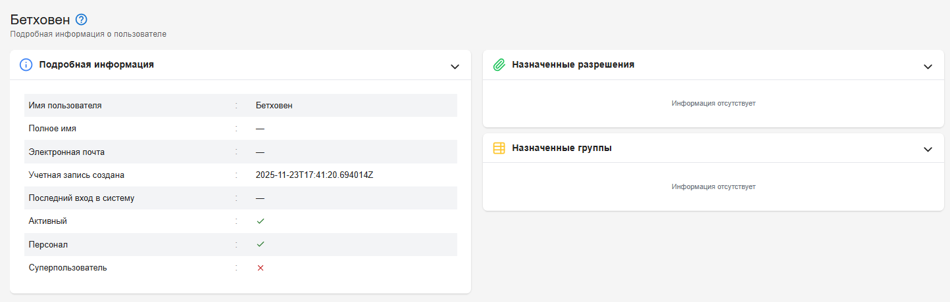Click the Имя пользователя label
The height and width of the screenshot is (302, 950).
pos(65,105)
